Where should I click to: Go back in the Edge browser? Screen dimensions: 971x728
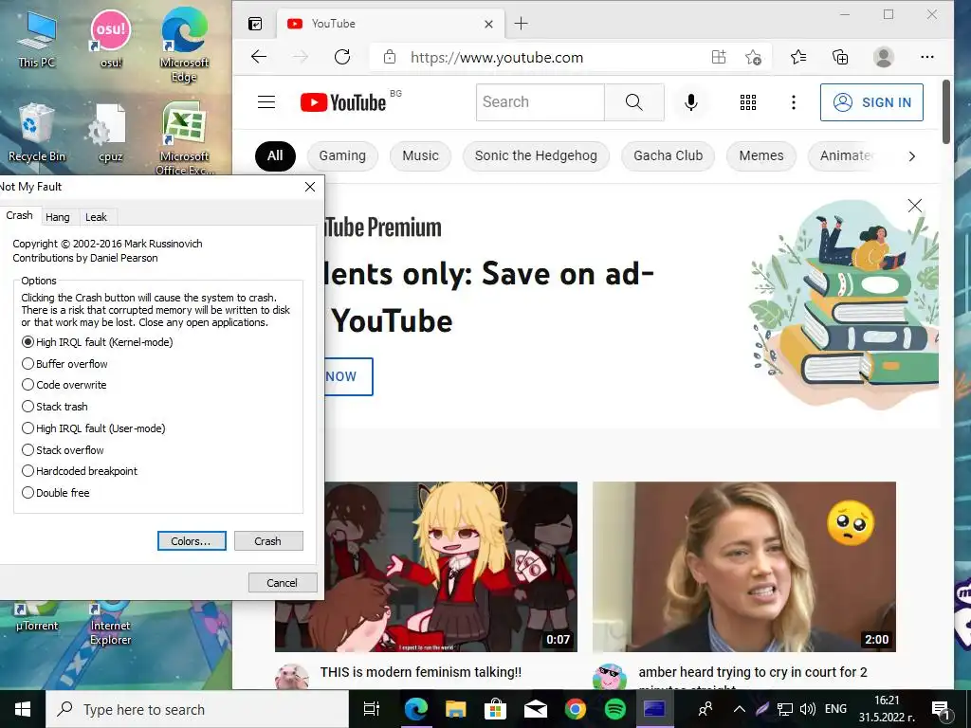[259, 57]
